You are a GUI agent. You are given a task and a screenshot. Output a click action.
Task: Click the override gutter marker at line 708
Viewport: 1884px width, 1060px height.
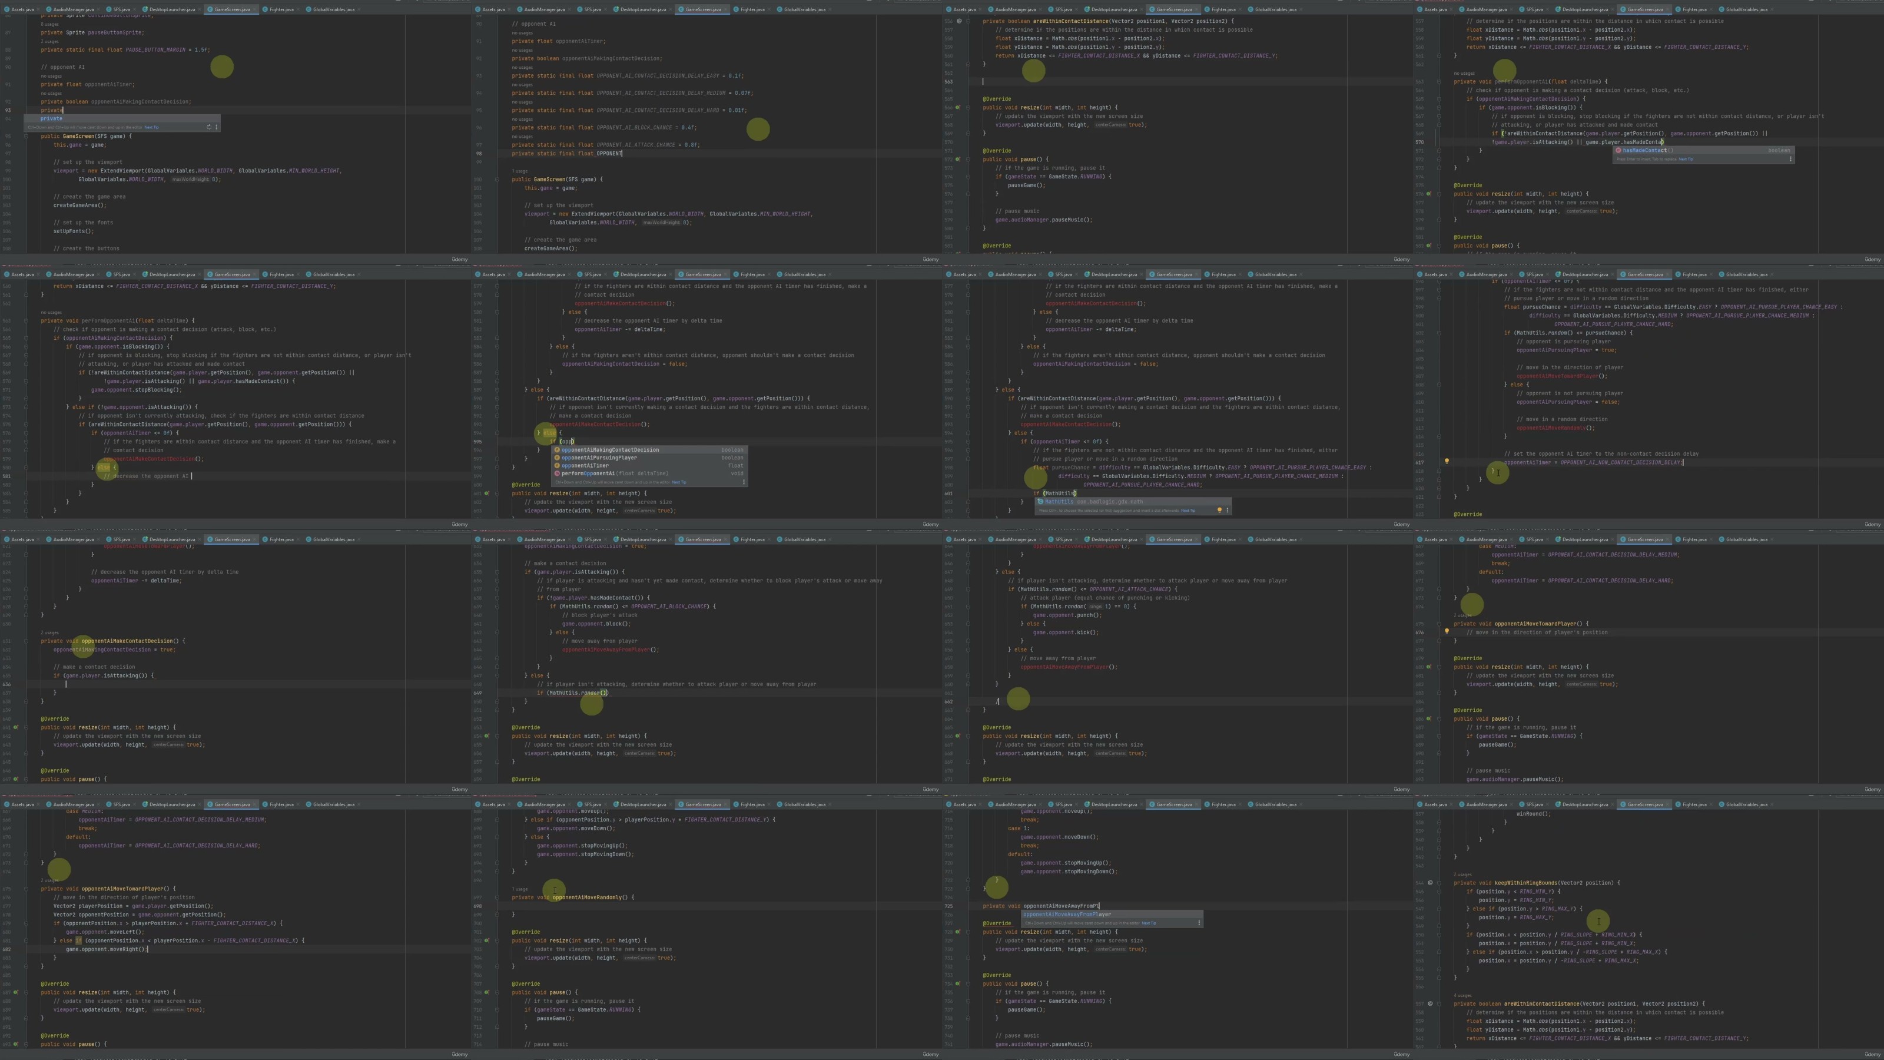(487, 993)
